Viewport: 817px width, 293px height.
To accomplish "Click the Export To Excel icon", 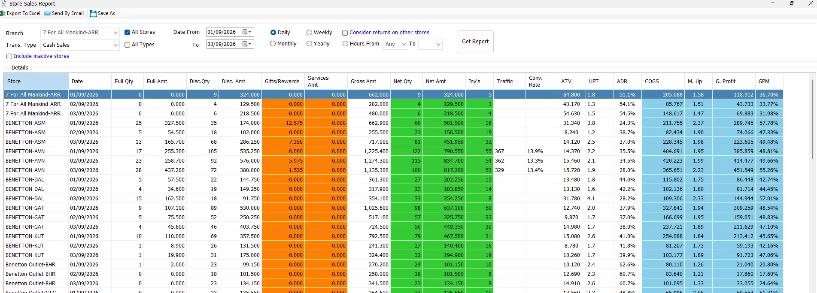I will (x=3, y=13).
